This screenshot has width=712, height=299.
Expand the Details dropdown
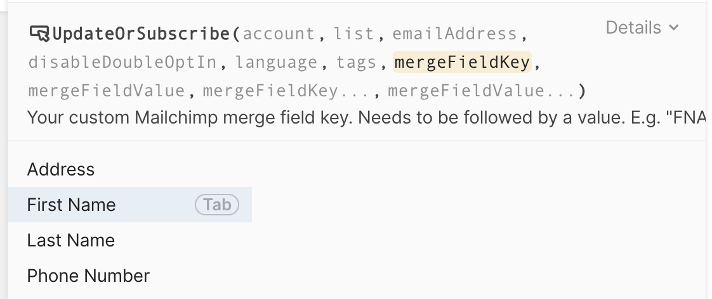(x=642, y=28)
